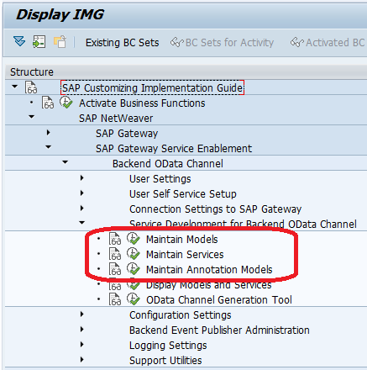This screenshot has width=367, height=370.
Task: Expand User Self Service Setup node
Action: point(82,193)
